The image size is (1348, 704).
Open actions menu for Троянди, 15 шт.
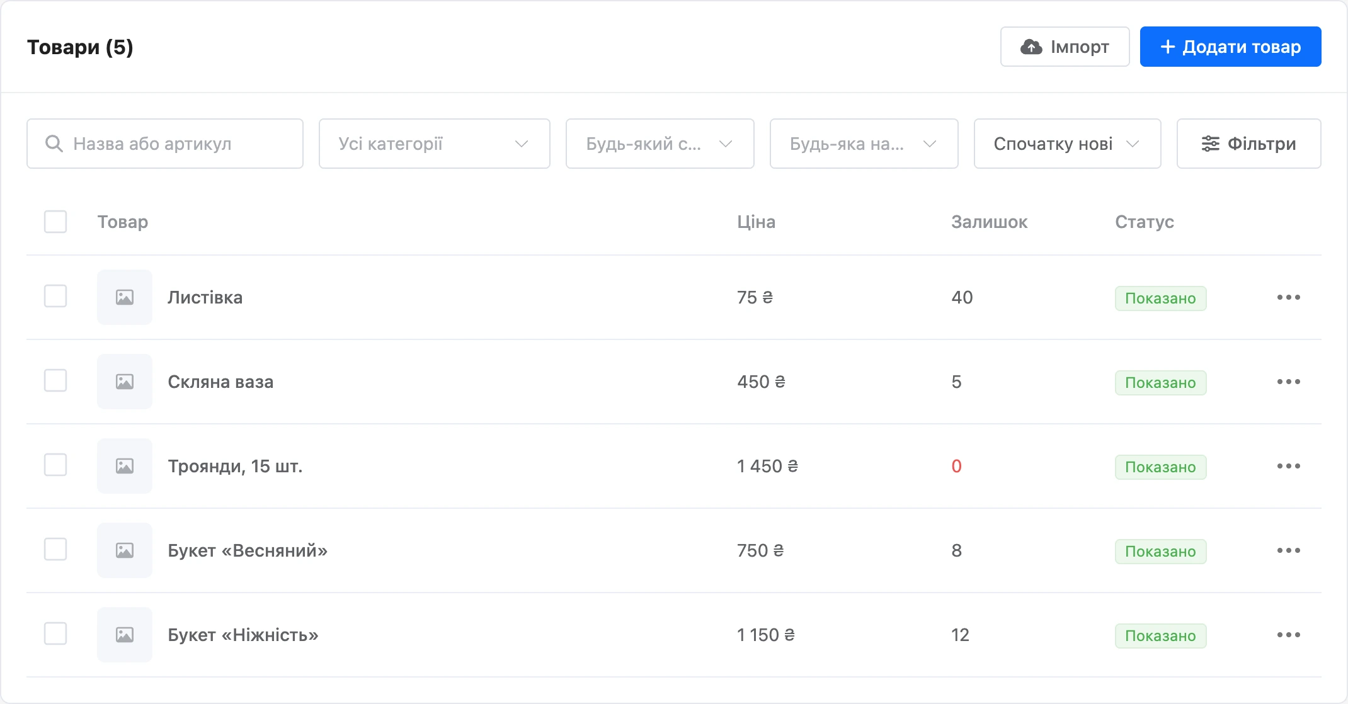point(1288,466)
